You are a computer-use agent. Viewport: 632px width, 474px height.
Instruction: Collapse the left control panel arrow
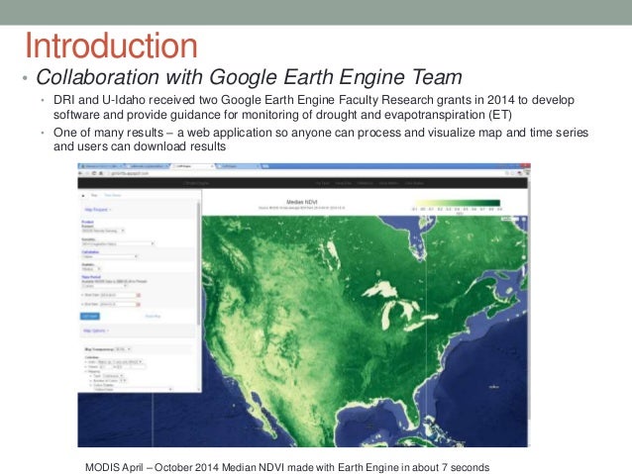point(83,196)
